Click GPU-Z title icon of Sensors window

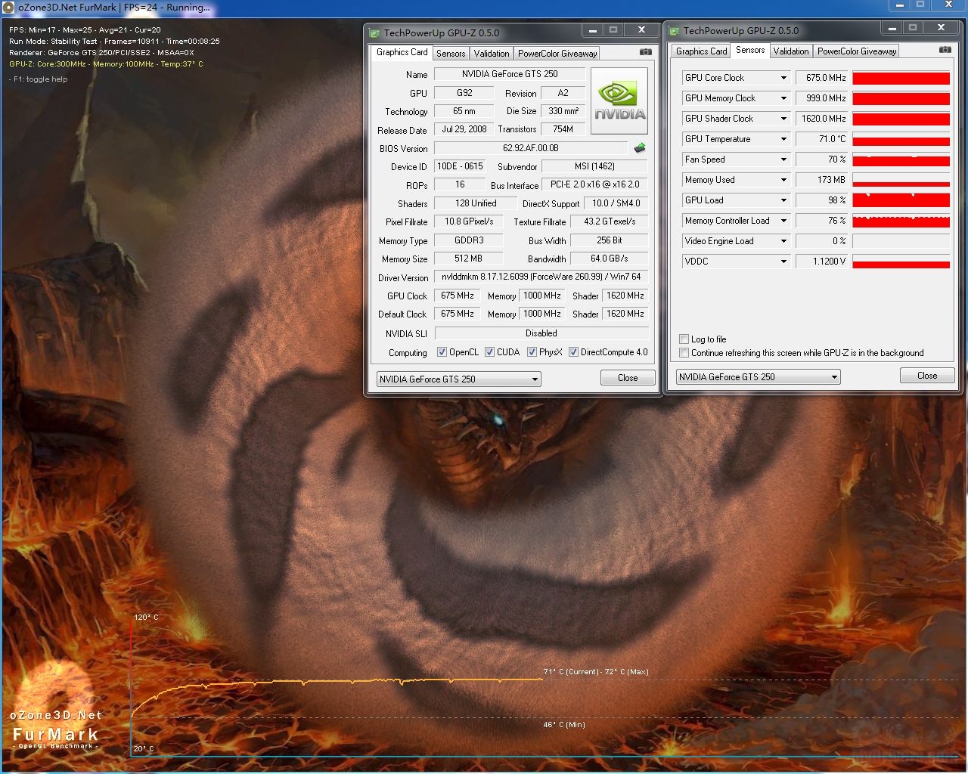click(674, 30)
